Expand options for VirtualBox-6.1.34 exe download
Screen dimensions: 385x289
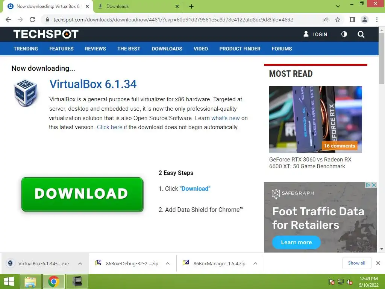pos(80,263)
